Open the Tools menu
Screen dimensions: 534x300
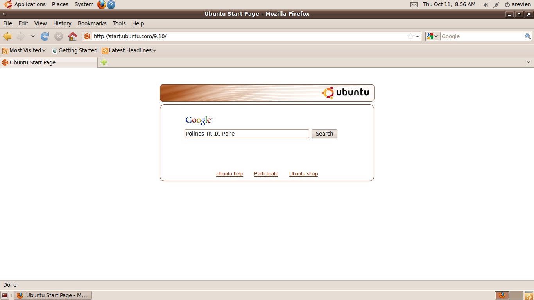[x=119, y=23]
